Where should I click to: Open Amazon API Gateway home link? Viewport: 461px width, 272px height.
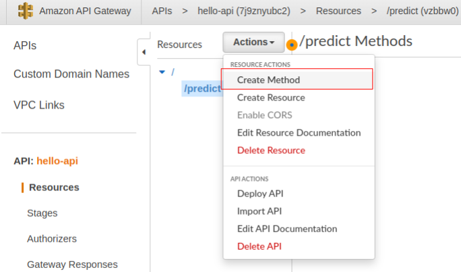85,11
